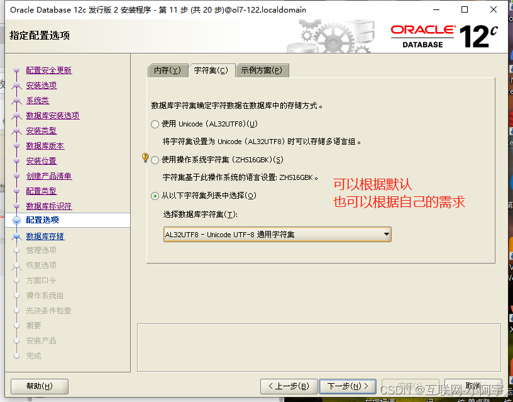Choose the select-from-character-set-list radio button

[x=155, y=196]
